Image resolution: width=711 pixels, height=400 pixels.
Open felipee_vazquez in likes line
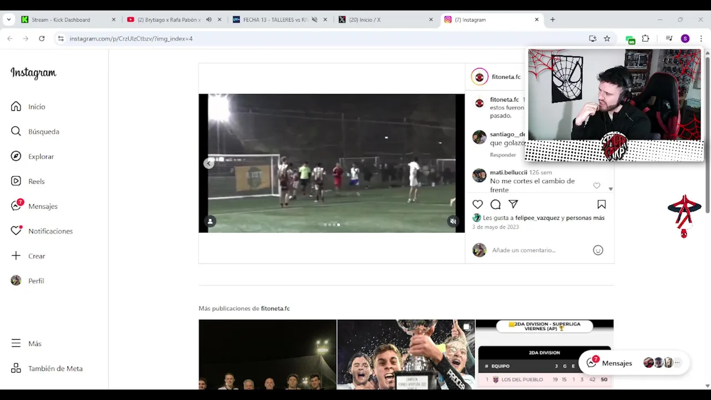[537, 218]
